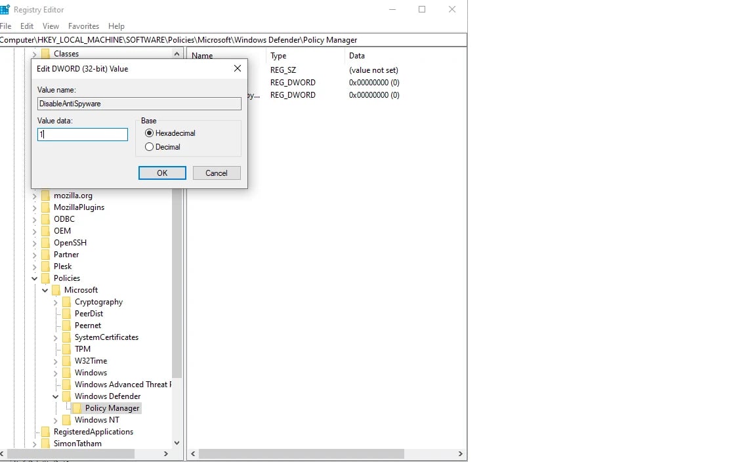
Task: Click the TPM folder icon
Action: coord(66,349)
